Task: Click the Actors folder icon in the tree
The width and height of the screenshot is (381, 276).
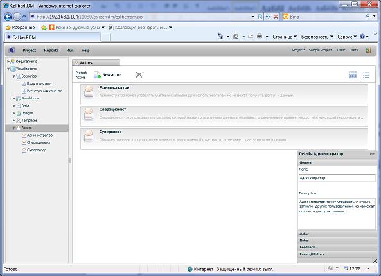Action: (x=19, y=128)
